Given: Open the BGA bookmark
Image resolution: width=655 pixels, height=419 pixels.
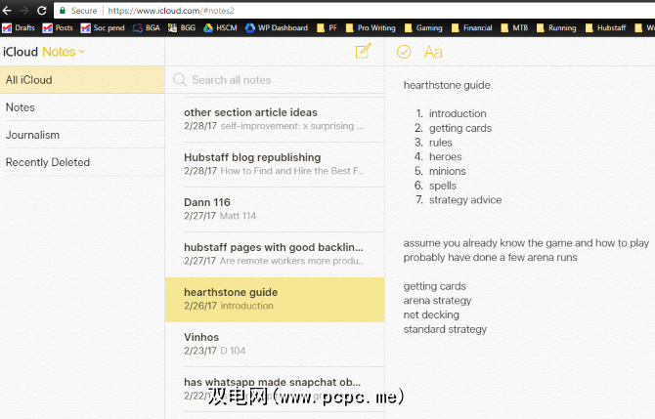Looking at the screenshot, I should (x=147, y=28).
